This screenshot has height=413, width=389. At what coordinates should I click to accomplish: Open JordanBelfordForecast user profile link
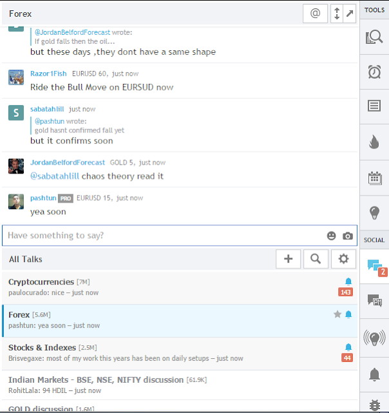coord(68,163)
